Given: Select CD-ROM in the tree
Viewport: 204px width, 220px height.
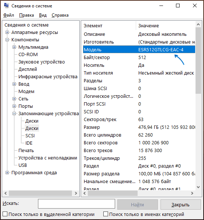Looking at the screenshot, I should point(28,54).
